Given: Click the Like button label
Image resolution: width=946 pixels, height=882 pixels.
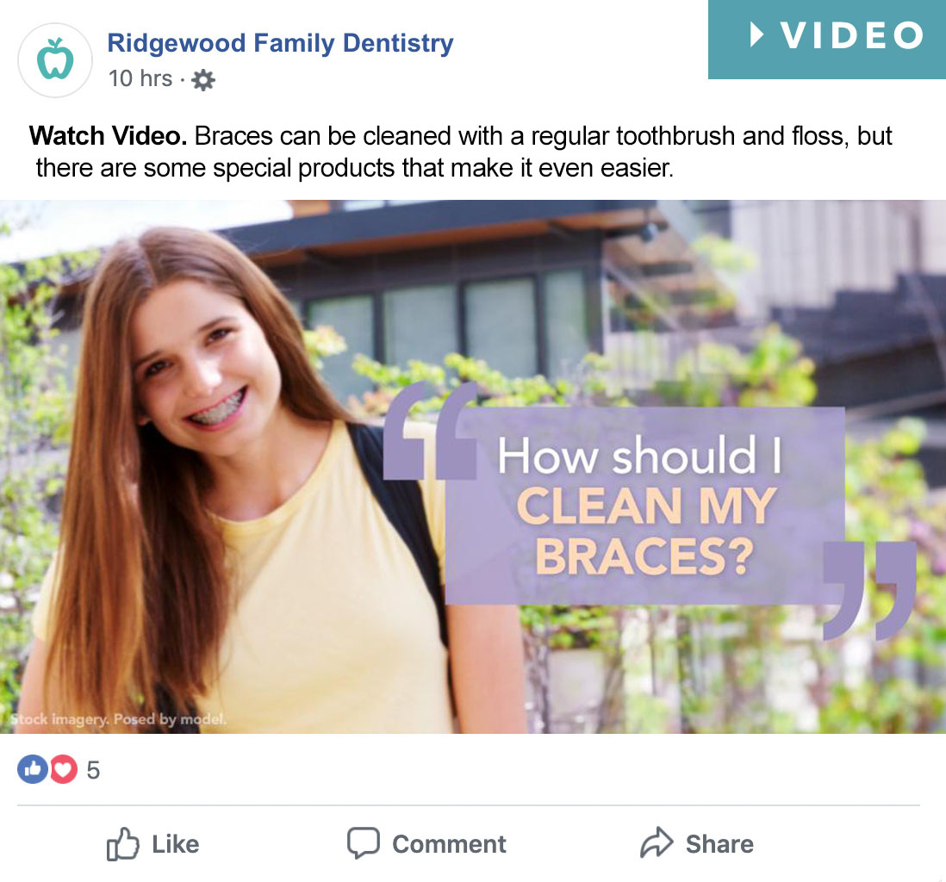Looking at the screenshot, I should [176, 844].
